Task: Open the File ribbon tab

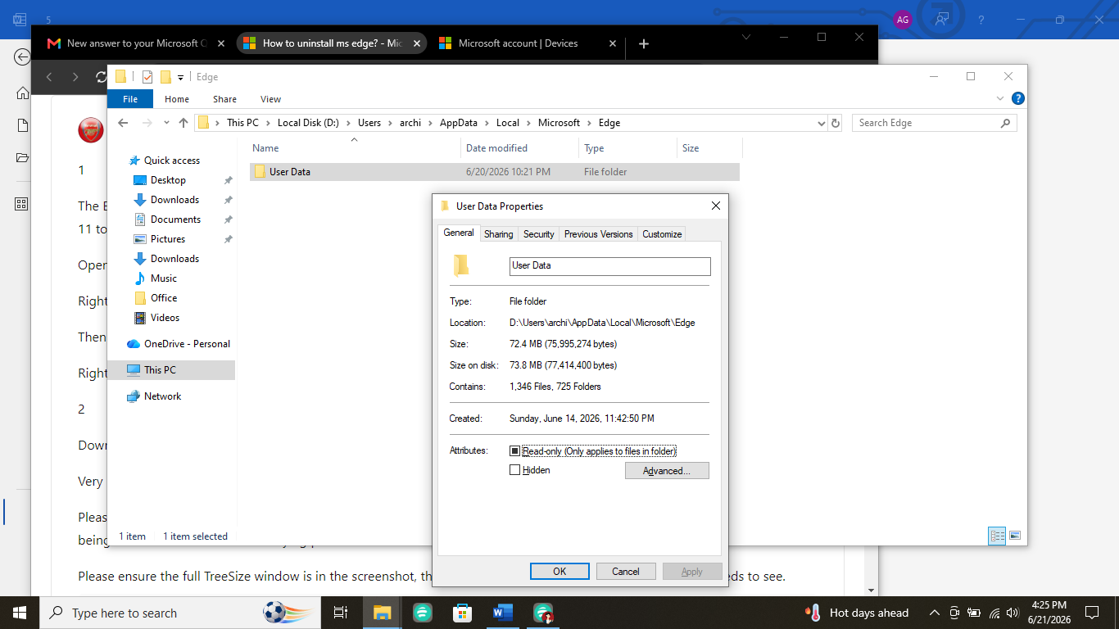Action: point(130,99)
